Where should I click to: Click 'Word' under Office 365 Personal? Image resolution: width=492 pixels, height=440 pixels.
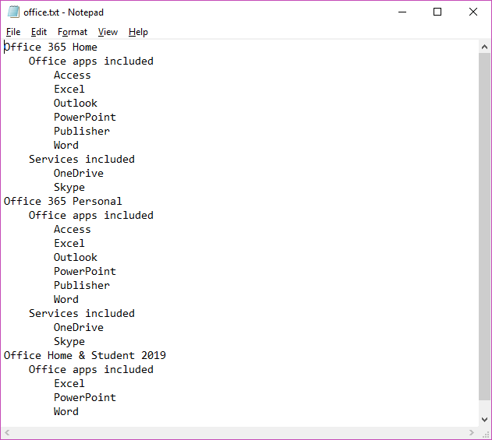[66, 299]
